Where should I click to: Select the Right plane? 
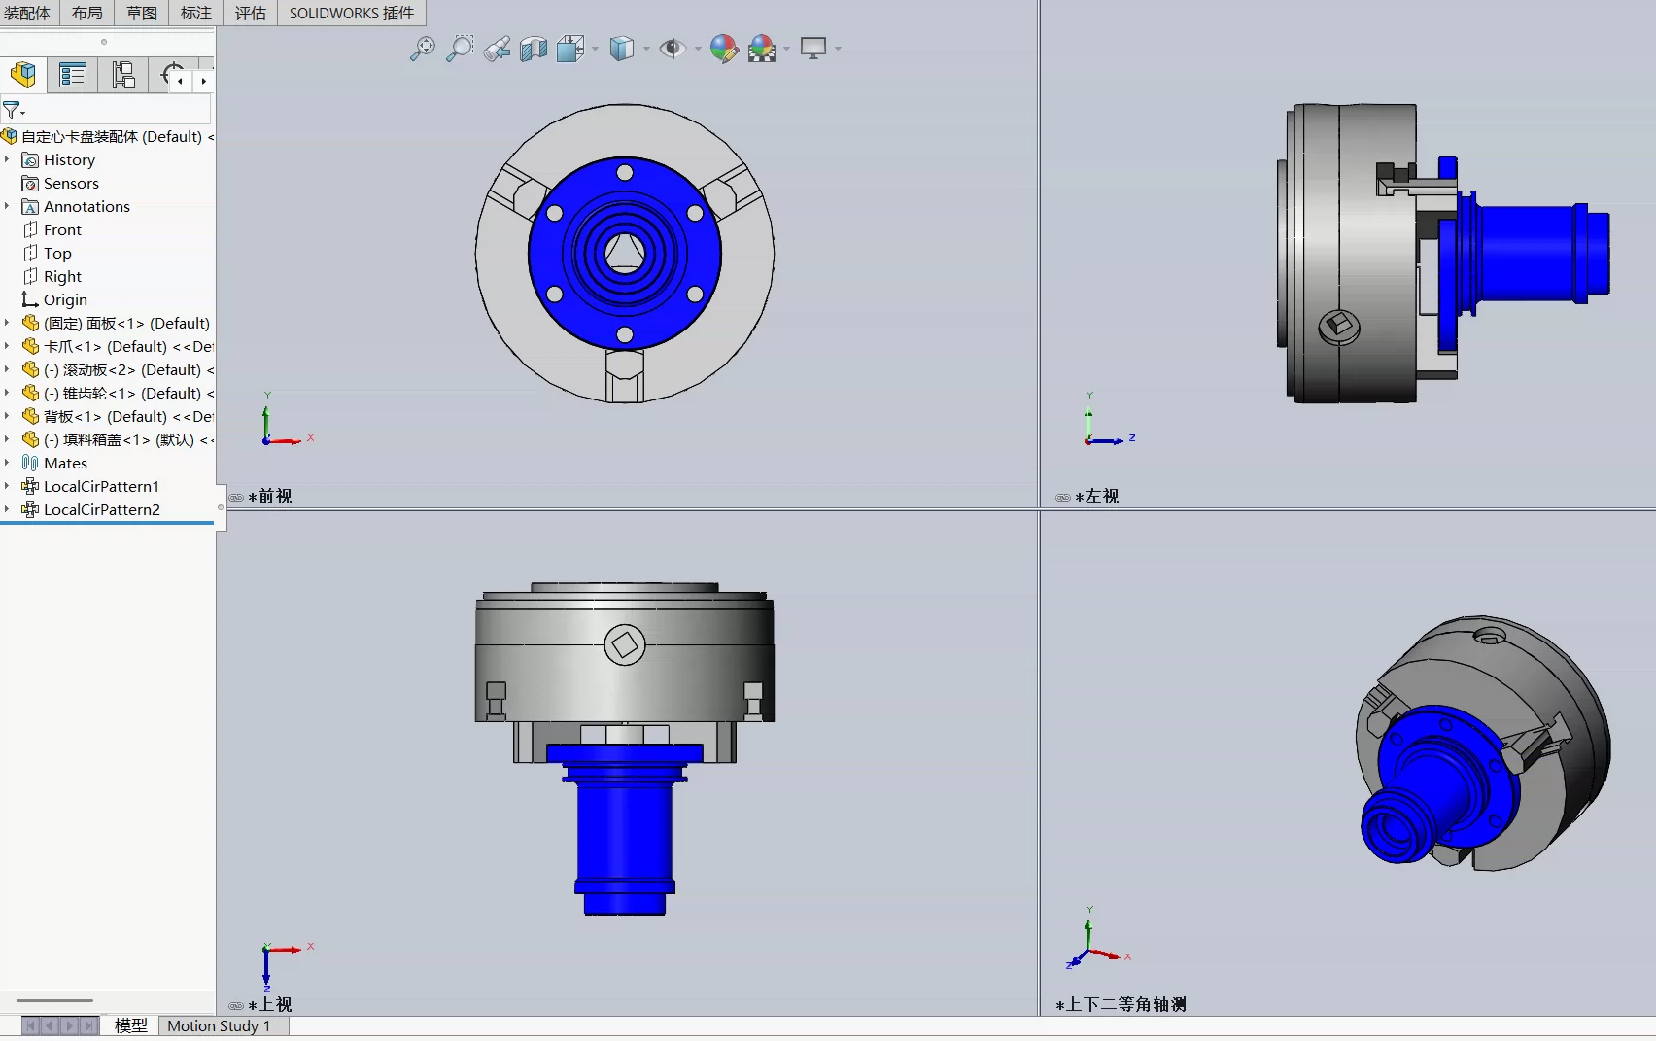tap(52, 276)
